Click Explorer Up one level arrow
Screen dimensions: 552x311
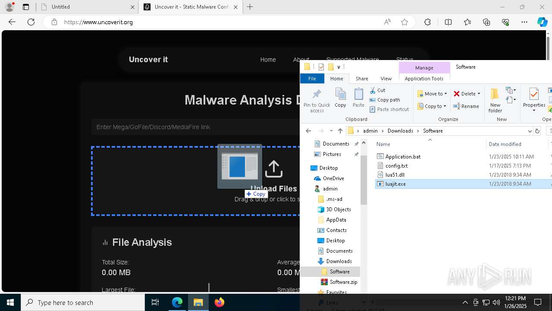tap(340, 131)
